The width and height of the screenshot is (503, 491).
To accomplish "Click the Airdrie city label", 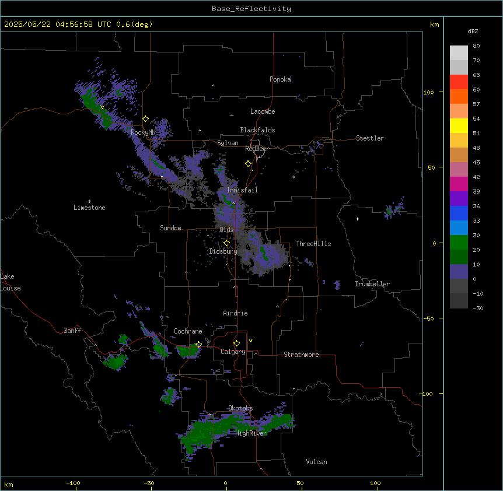I will [x=235, y=313].
